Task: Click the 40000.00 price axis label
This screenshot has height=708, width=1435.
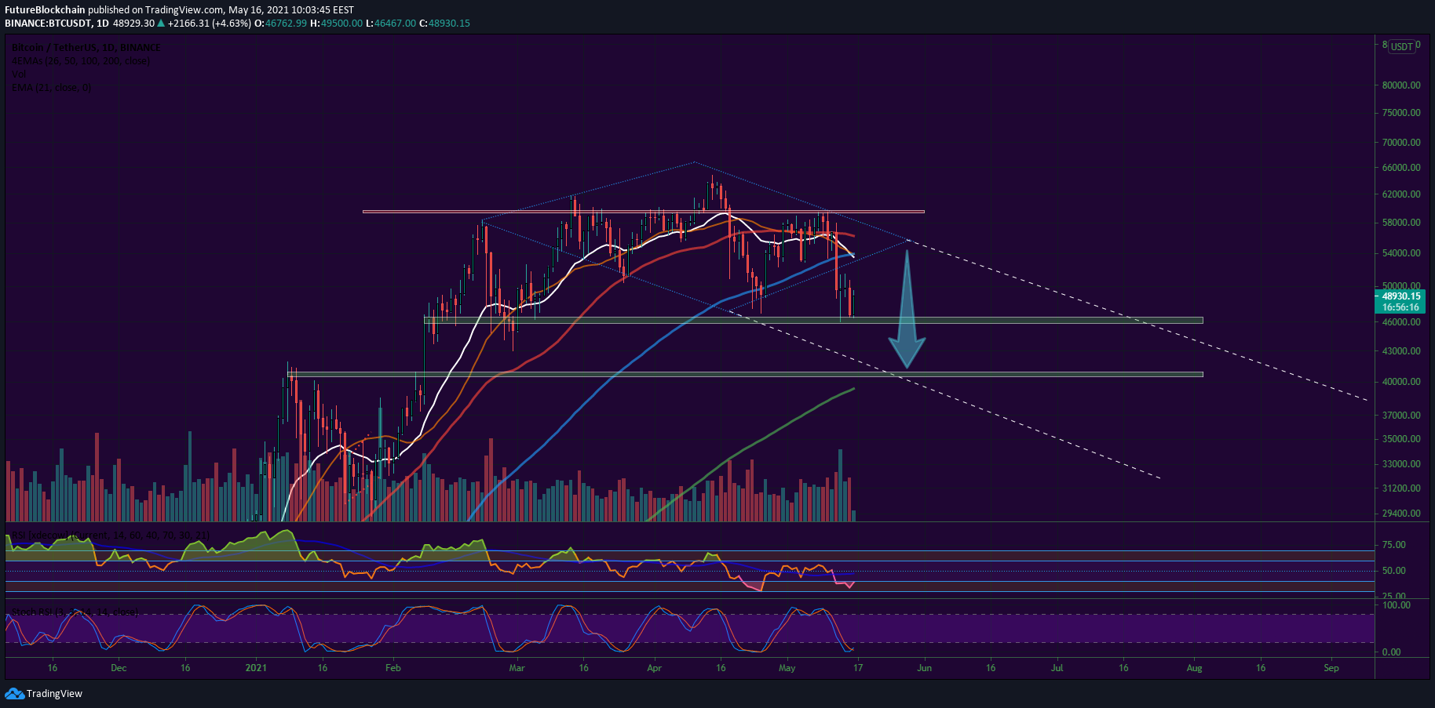Action: point(1401,382)
